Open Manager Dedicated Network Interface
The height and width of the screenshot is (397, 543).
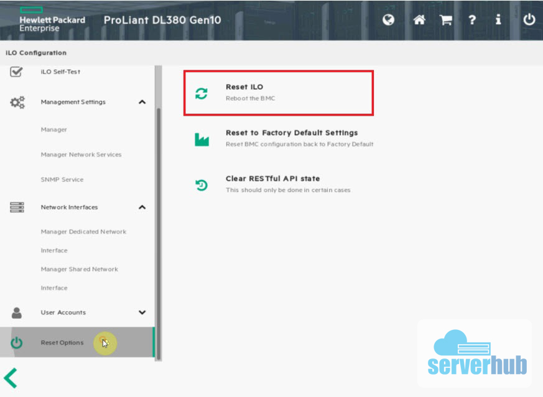(x=83, y=232)
